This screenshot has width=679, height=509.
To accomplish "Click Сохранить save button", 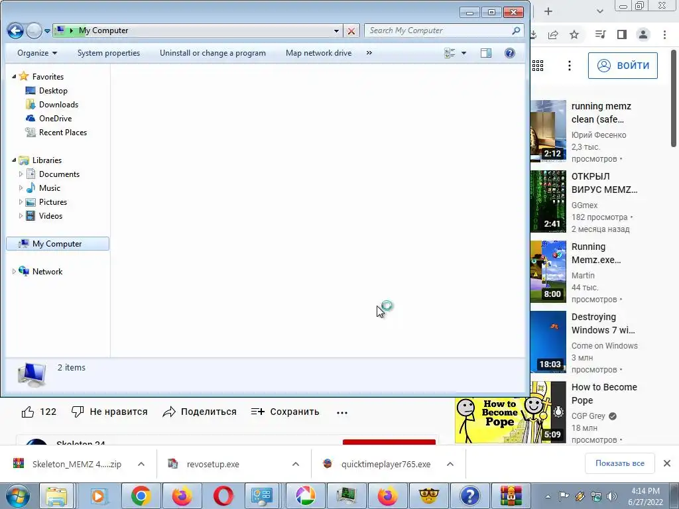I will point(285,412).
